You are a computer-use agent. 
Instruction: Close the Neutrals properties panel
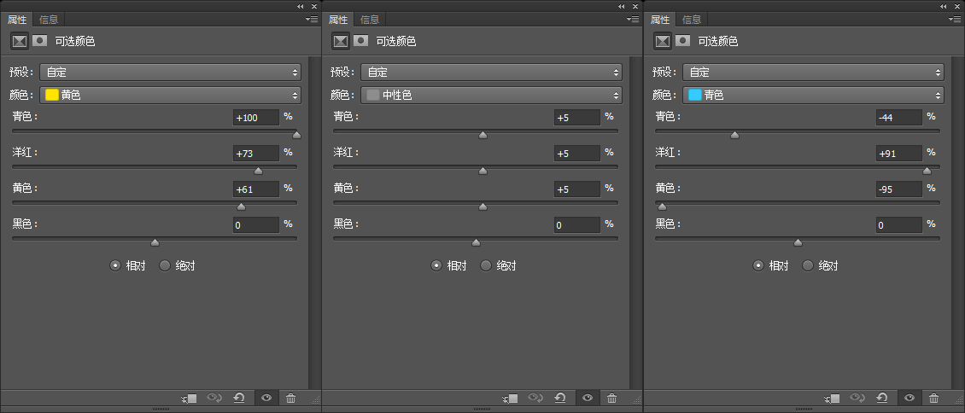(x=635, y=6)
